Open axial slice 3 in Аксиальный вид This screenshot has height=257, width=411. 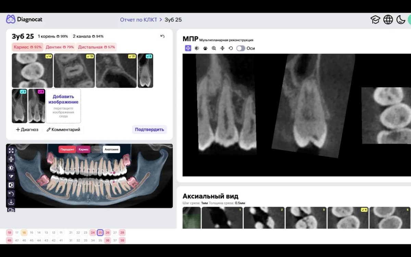(306, 218)
